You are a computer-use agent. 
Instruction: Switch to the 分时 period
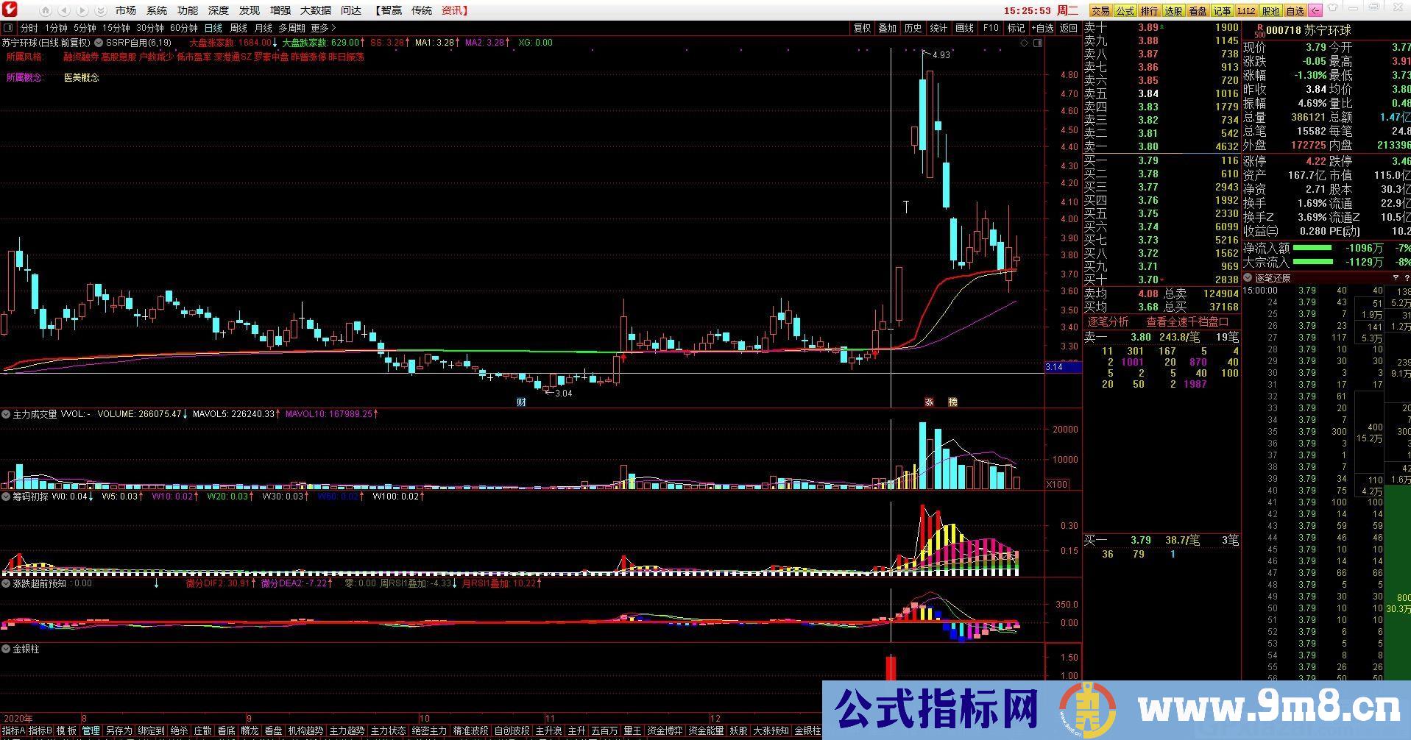[29, 28]
